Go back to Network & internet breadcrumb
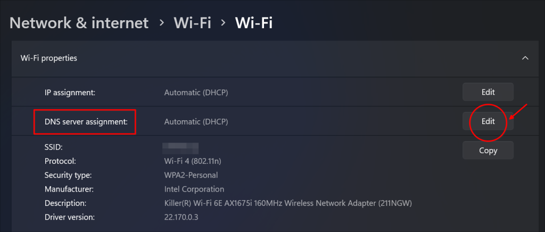This screenshot has width=545, height=232. 79,23
